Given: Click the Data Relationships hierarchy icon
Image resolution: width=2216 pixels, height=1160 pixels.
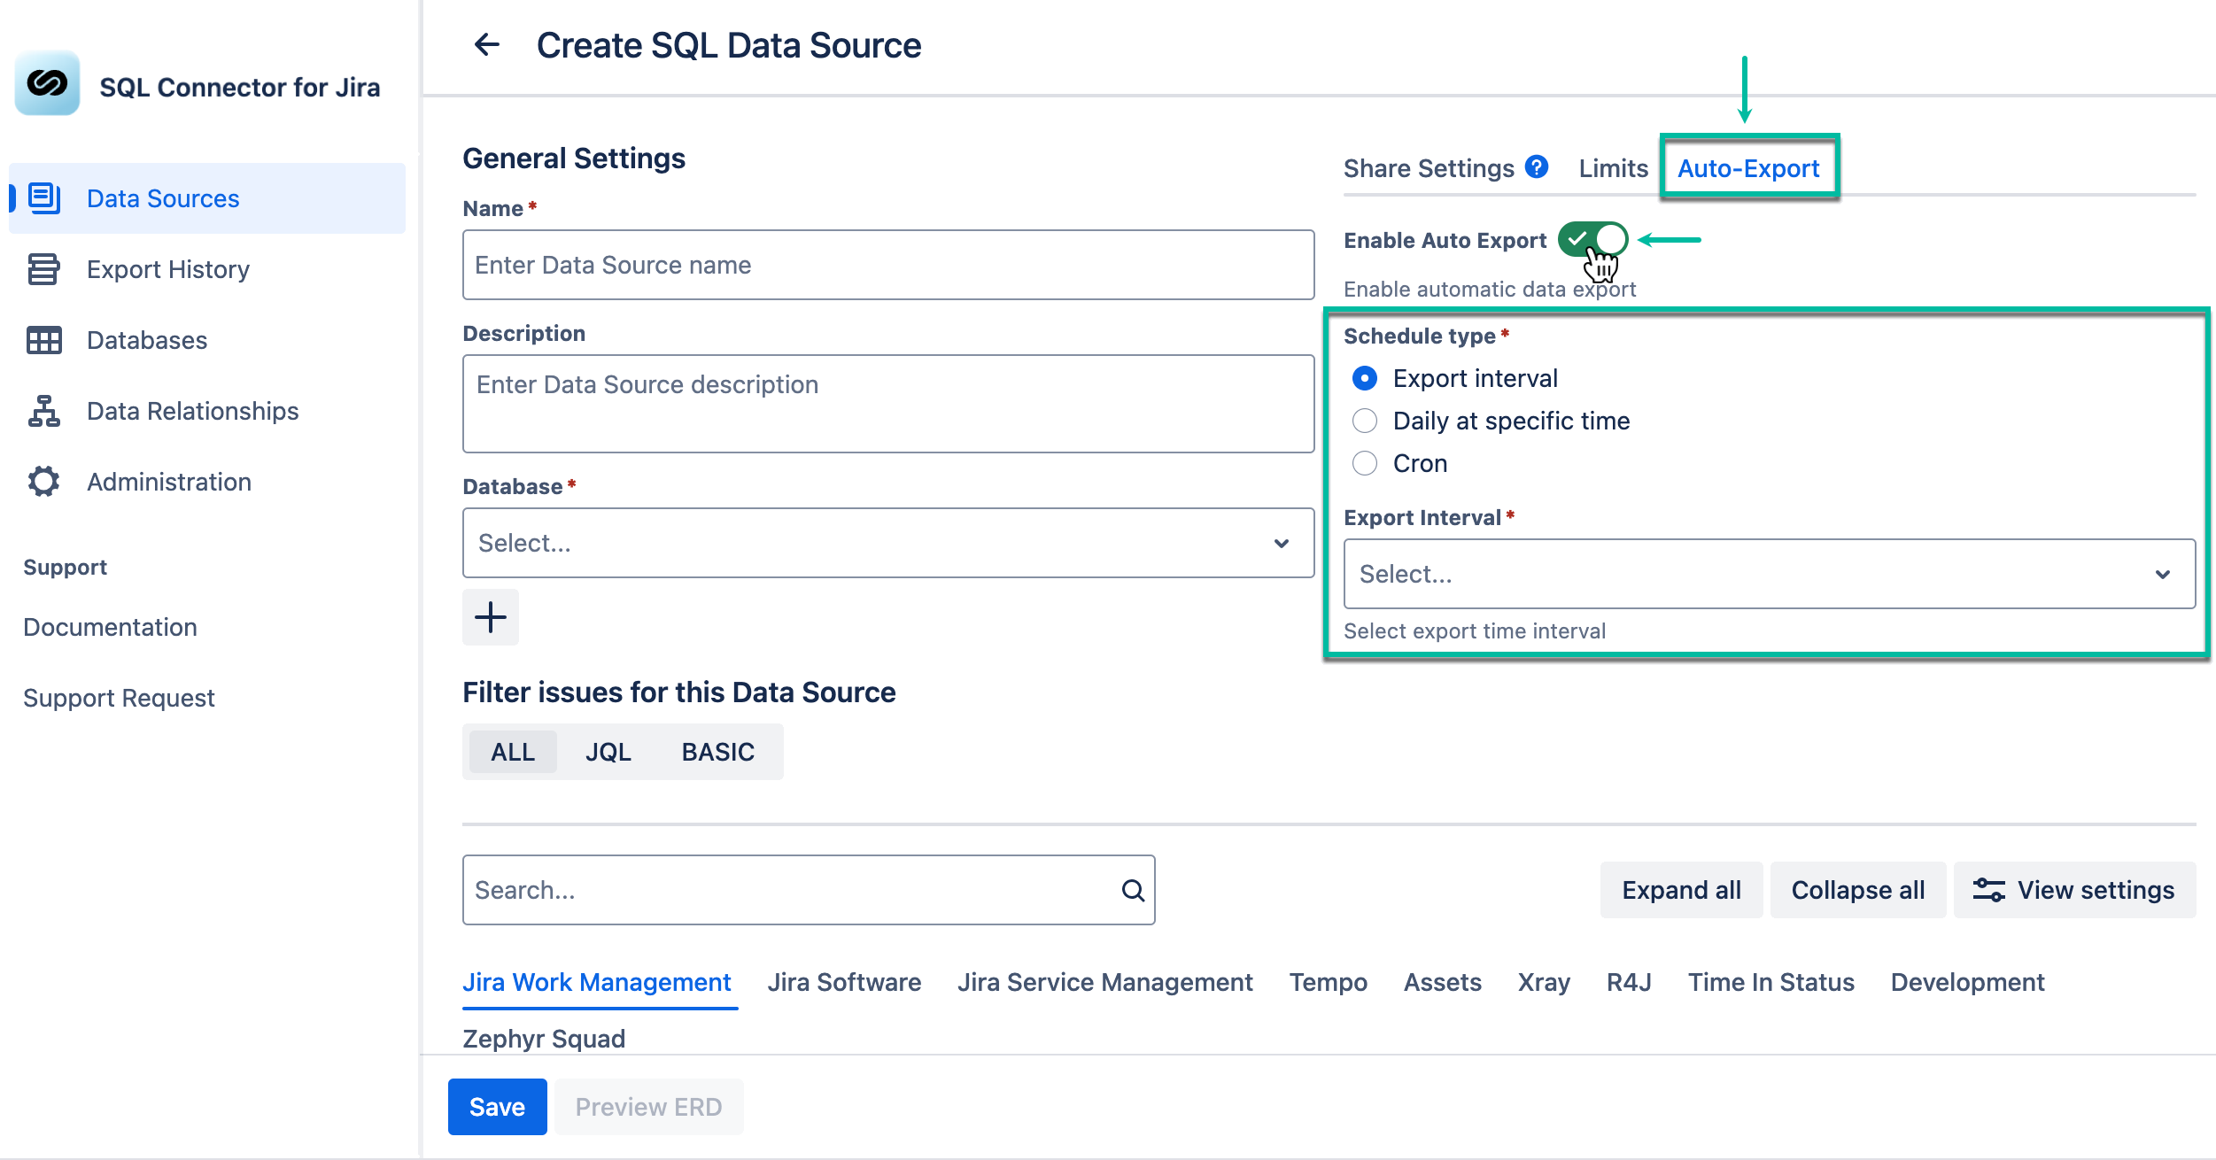Looking at the screenshot, I should coord(44,411).
